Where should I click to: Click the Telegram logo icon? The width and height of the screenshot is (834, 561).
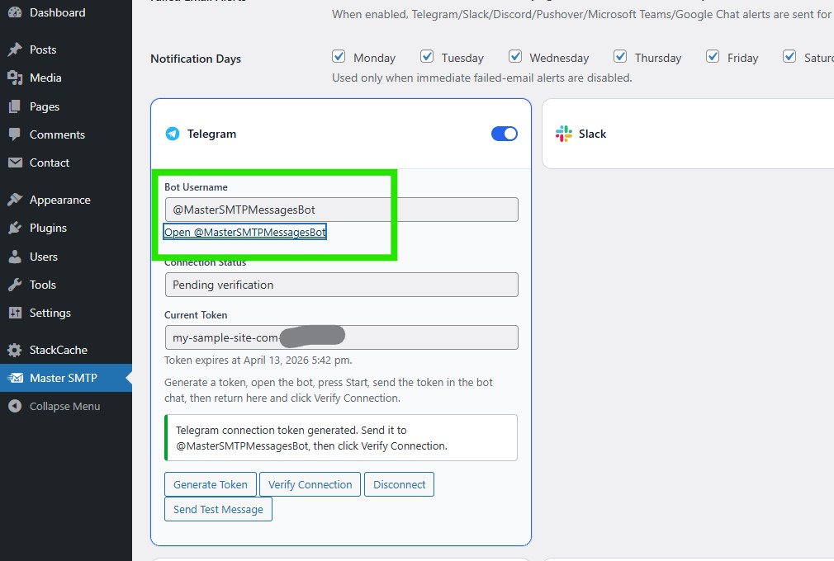pos(173,134)
